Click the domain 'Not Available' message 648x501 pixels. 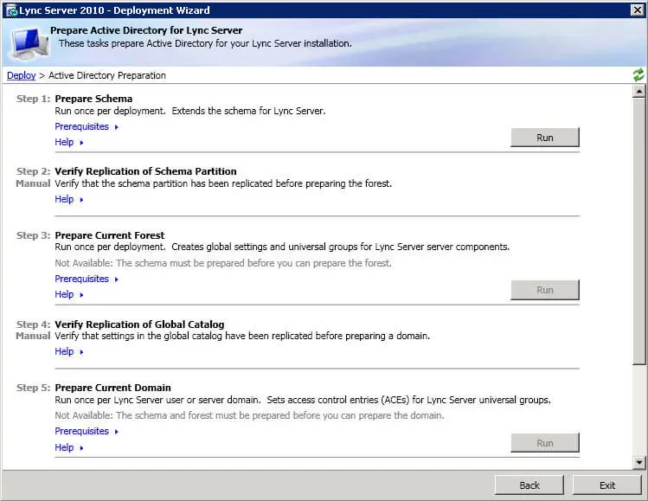[249, 415]
